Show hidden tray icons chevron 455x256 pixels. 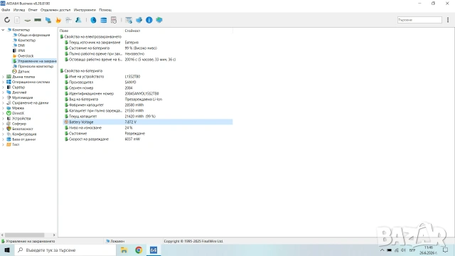point(382,250)
